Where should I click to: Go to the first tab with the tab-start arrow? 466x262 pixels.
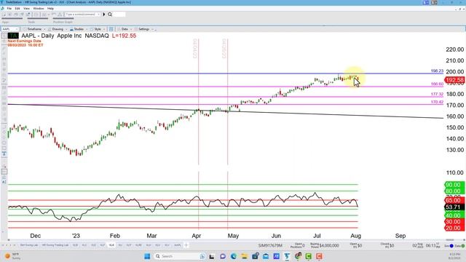(3, 245)
